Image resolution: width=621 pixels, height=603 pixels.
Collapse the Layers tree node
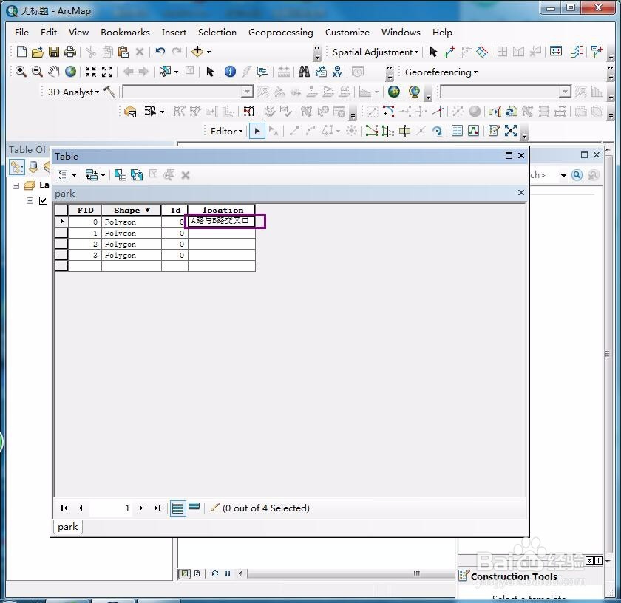tap(16, 185)
